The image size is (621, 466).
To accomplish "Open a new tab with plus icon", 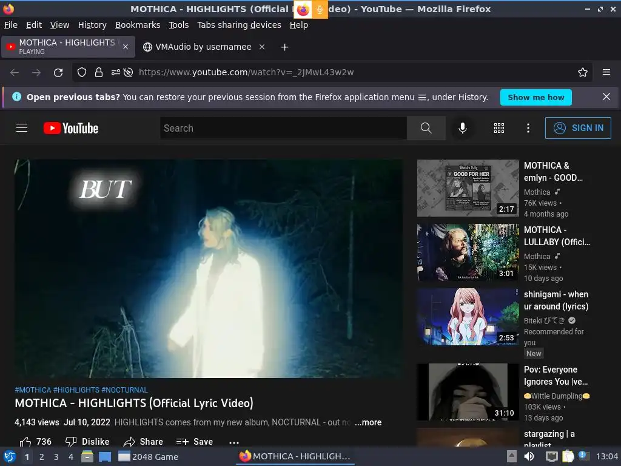I will (284, 47).
